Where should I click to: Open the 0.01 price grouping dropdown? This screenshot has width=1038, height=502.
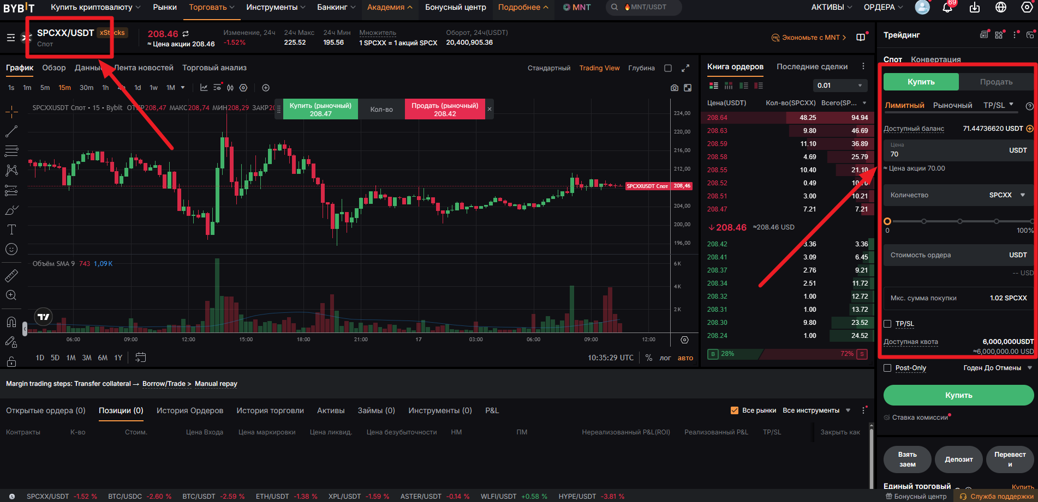(x=840, y=86)
